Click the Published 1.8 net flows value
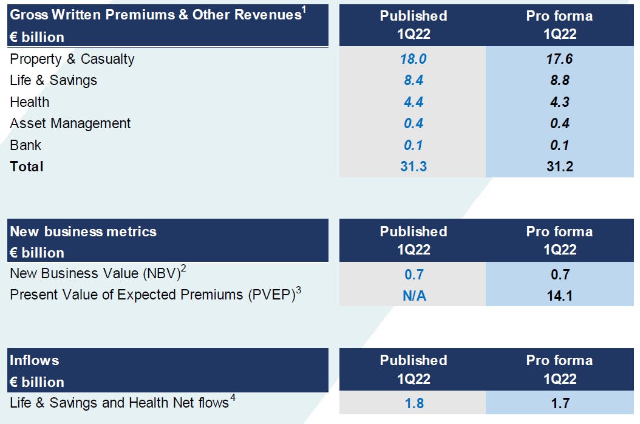 click(414, 403)
